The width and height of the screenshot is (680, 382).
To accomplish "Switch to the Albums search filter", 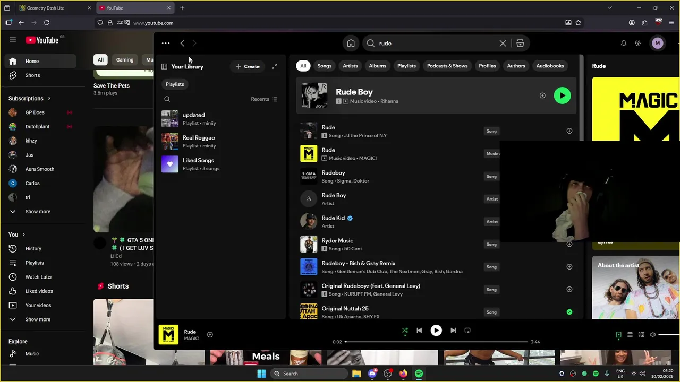I will pos(377,66).
